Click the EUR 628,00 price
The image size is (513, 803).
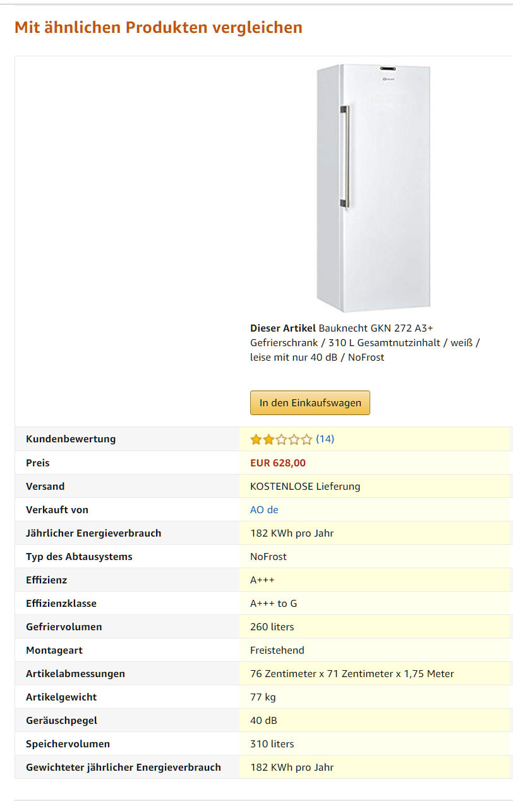(x=278, y=463)
